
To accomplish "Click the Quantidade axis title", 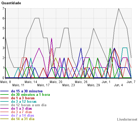I will point(11,3).
